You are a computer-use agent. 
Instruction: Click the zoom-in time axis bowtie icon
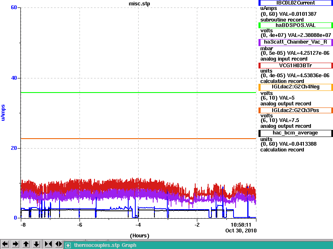(48, 244)
